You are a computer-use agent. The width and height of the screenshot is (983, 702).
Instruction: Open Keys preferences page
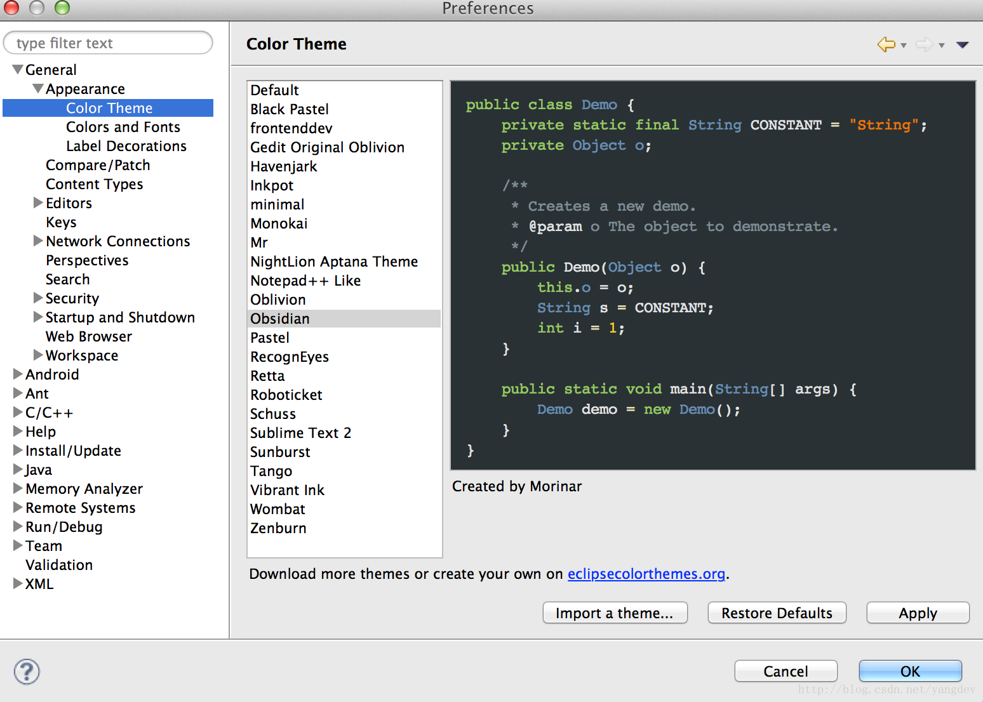[61, 222]
